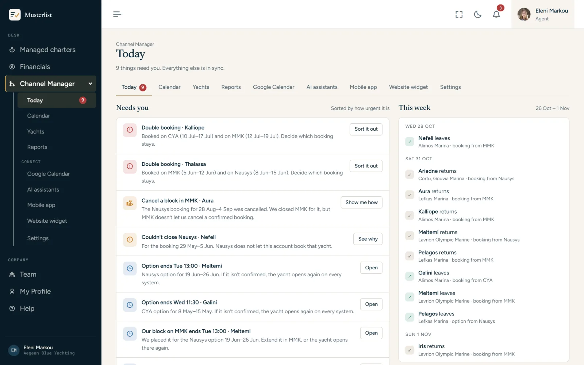
Task: Open Our block on MMK Meltemi item
Action: [371, 333]
